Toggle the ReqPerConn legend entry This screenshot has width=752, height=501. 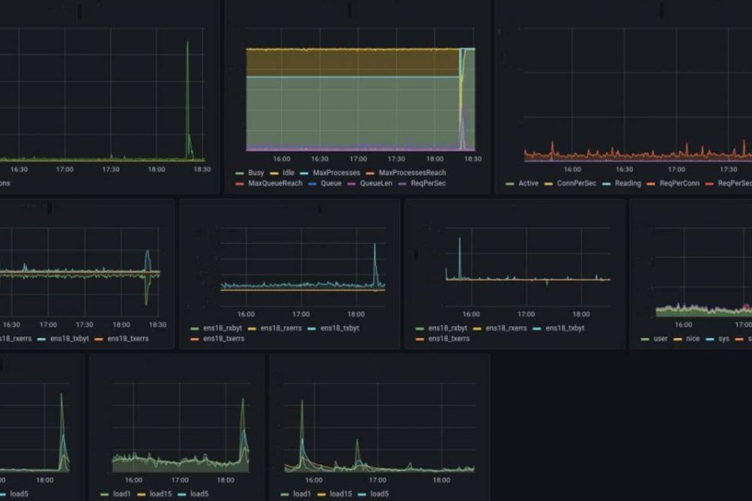679,183
